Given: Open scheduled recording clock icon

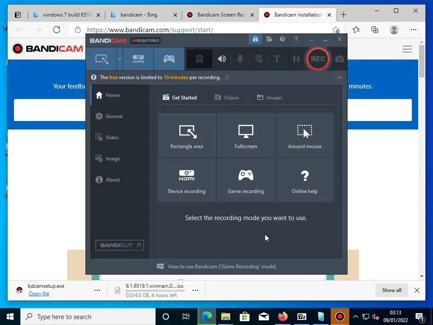Looking at the screenshot, I should (x=282, y=39).
